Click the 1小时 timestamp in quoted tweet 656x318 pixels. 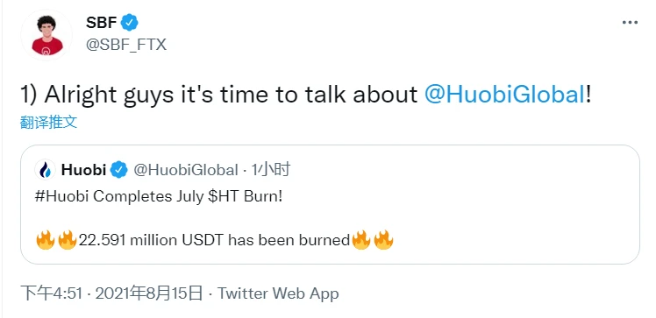(x=271, y=170)
